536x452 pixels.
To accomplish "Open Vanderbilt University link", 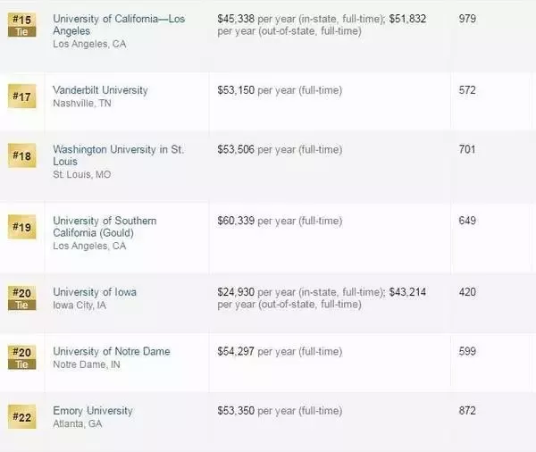I will coord(100,90).
